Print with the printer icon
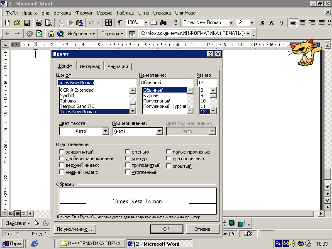 pos(39,23)
